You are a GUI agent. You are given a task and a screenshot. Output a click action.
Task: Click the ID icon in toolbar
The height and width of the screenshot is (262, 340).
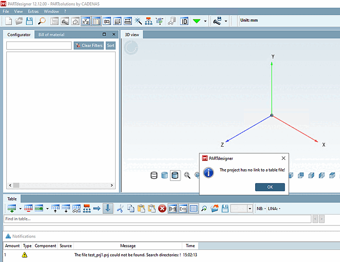pos(184,21)
